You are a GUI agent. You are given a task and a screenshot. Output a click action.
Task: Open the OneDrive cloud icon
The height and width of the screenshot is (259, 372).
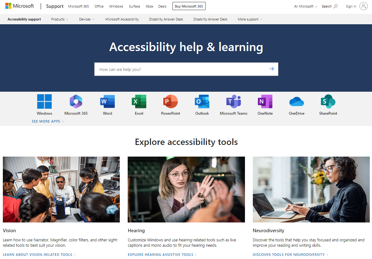coord(297,102)
